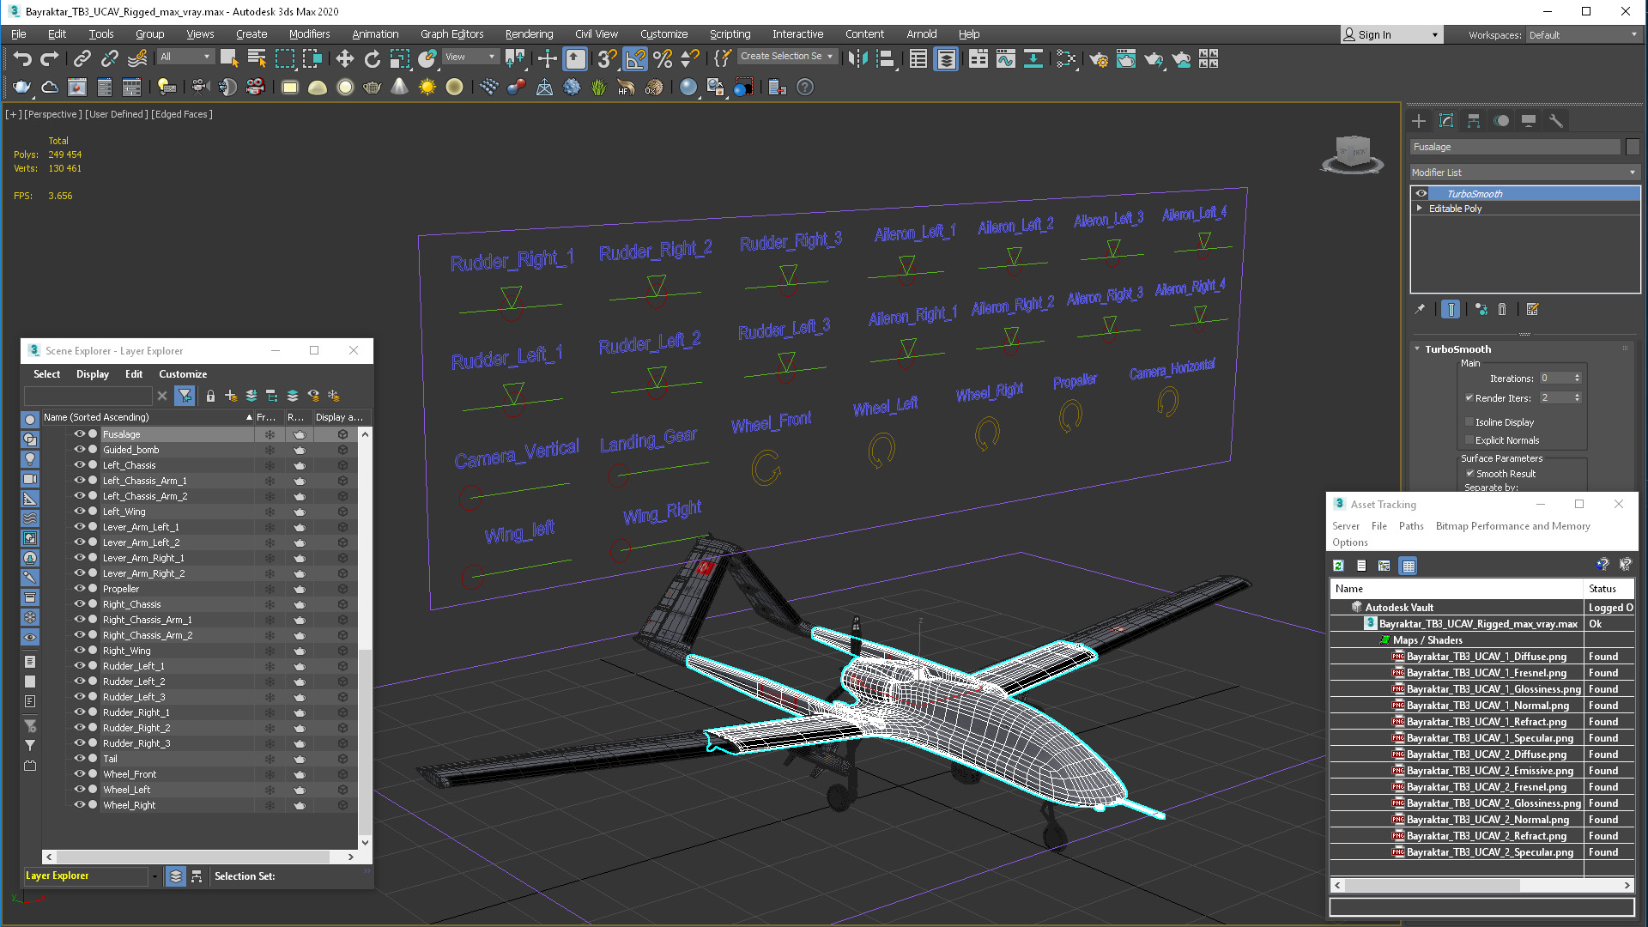Toggle Smooth Result checkbox
The height and width of the screenshot is (927, 1648).
(1469, 474)
